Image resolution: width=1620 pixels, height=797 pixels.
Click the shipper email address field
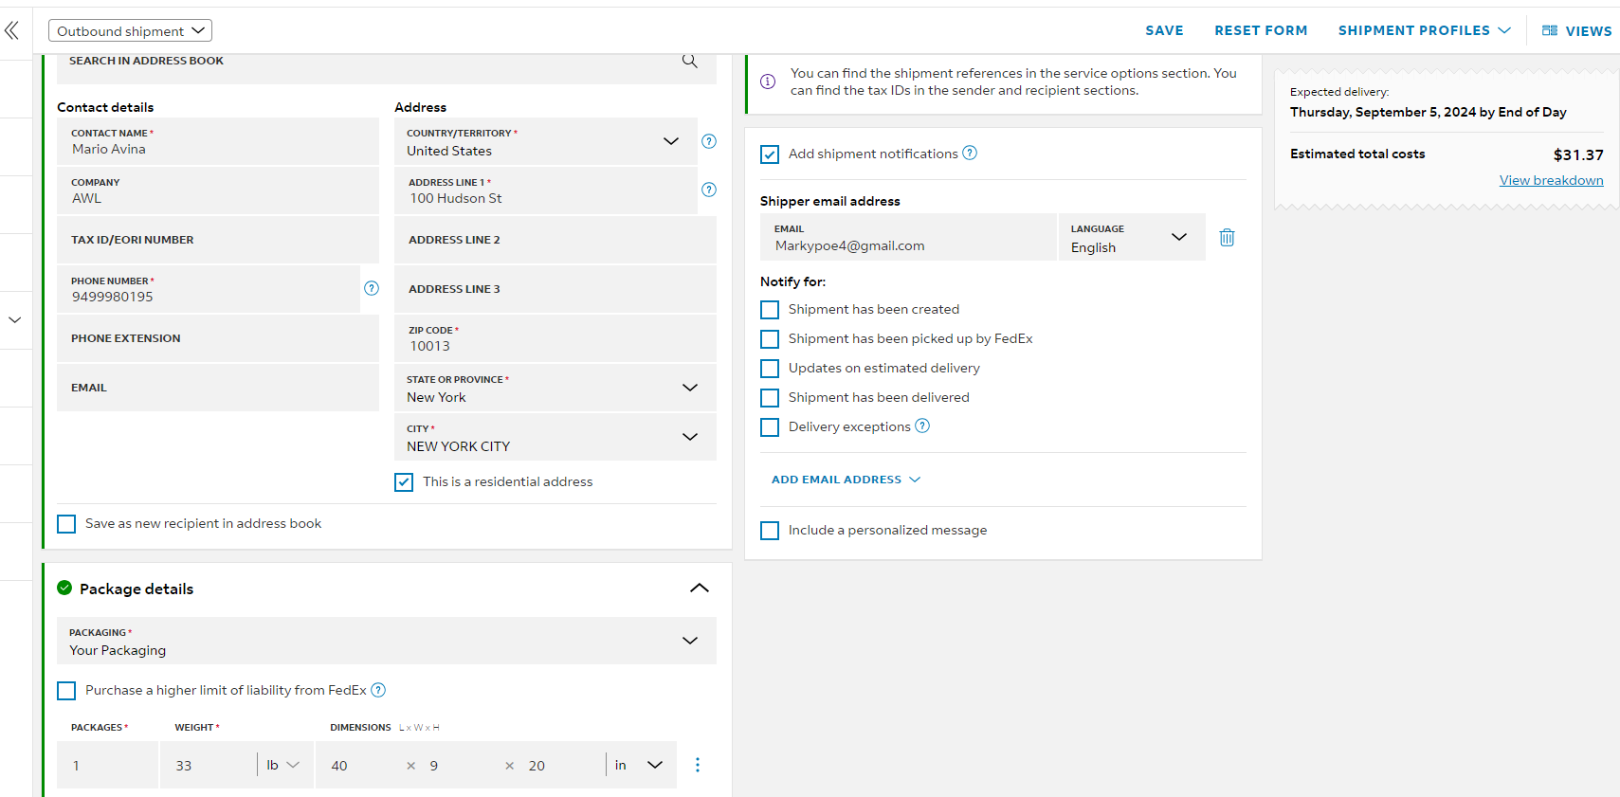point(908,238)
